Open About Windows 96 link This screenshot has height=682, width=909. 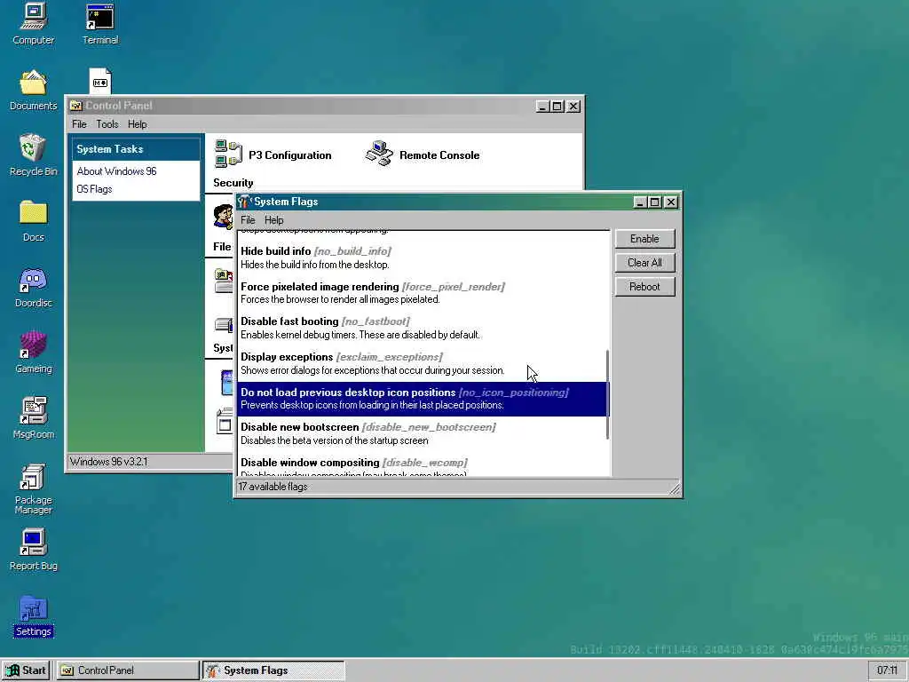116,171
